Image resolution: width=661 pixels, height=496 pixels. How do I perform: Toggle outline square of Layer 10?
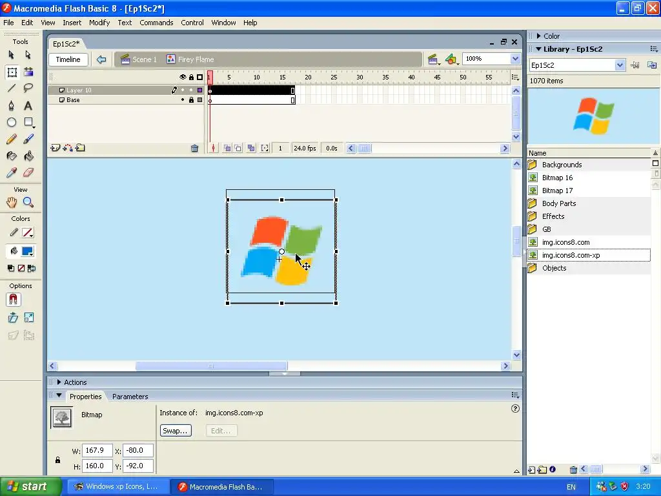[200, 90]
